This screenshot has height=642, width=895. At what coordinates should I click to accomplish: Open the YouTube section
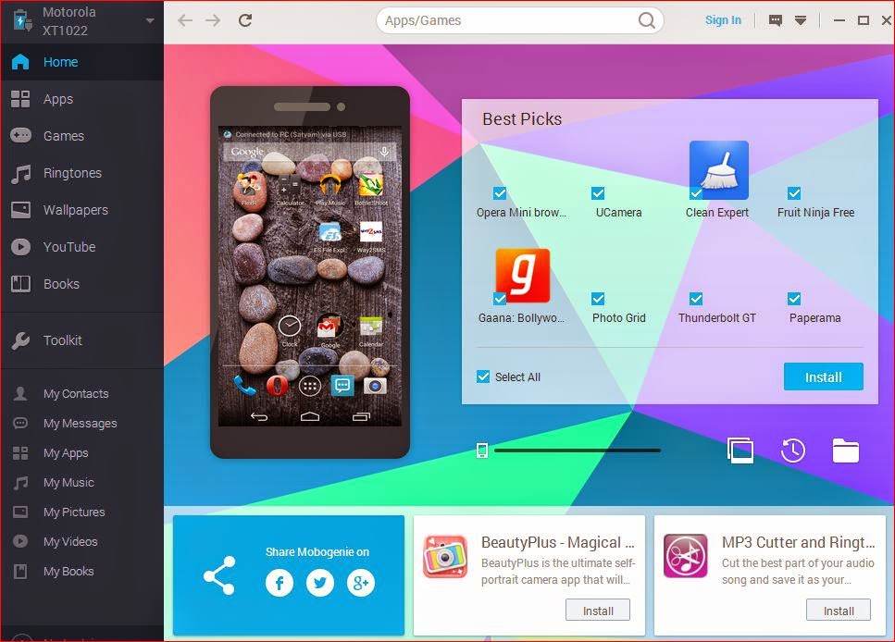coord(82,247)
